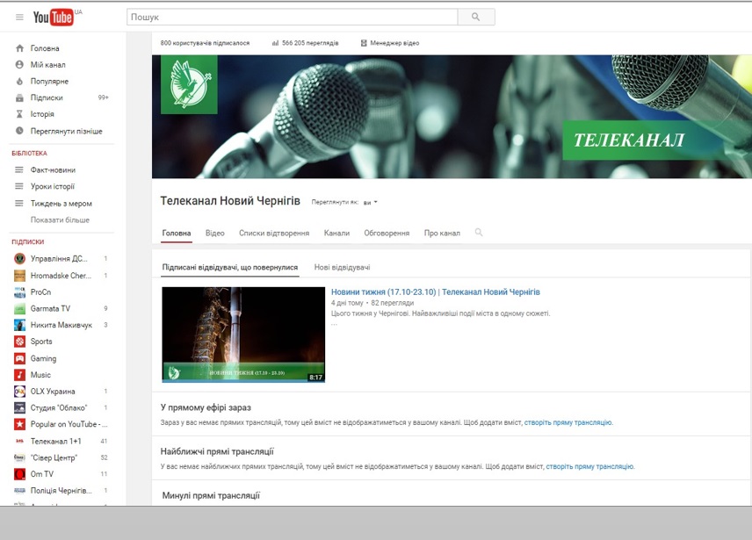Viewport: 752px width, 540px height.
Task: Open Менеджер відео link
Action: click(390, 43)
